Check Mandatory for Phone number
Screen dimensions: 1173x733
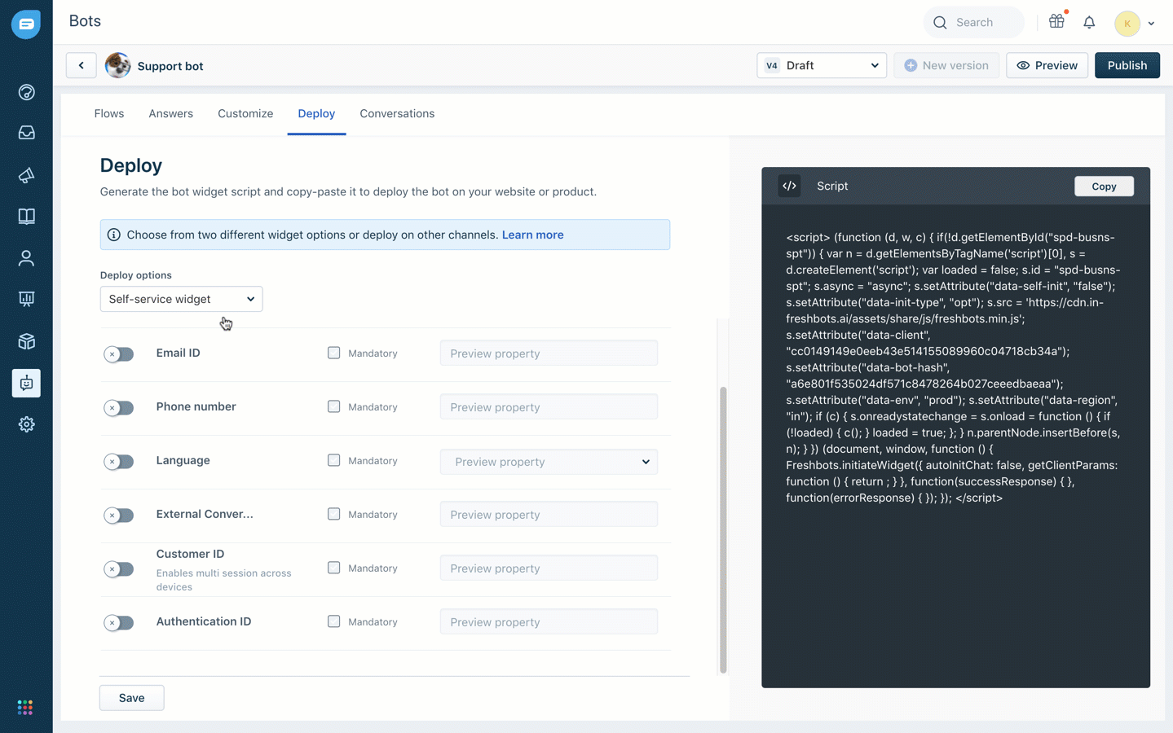pyautogui.click(x=333, y=406)
